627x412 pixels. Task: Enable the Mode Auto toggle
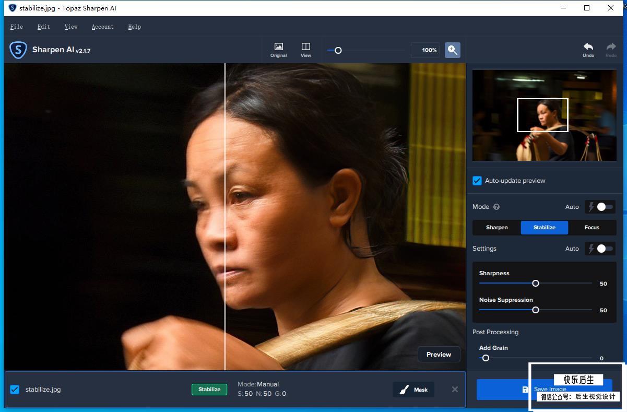[600, 207]
